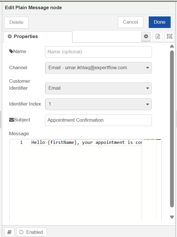Click scrollbar up arrow
The height and width of the screenshot is (237, 177).
tap(172, 46)
